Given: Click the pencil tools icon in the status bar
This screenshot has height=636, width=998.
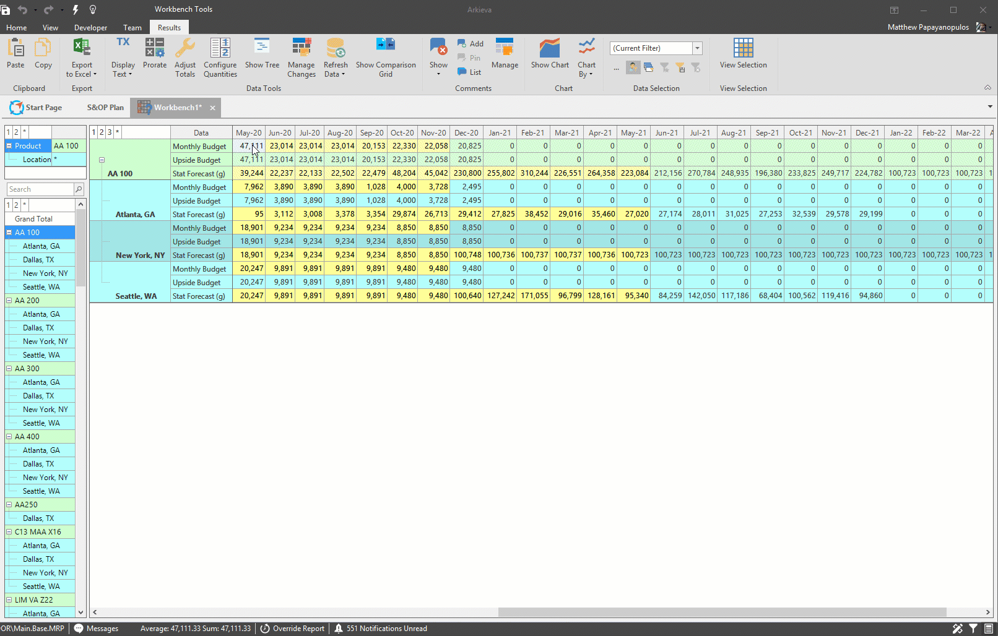Looking at the screenshot, I should point(958,629).
